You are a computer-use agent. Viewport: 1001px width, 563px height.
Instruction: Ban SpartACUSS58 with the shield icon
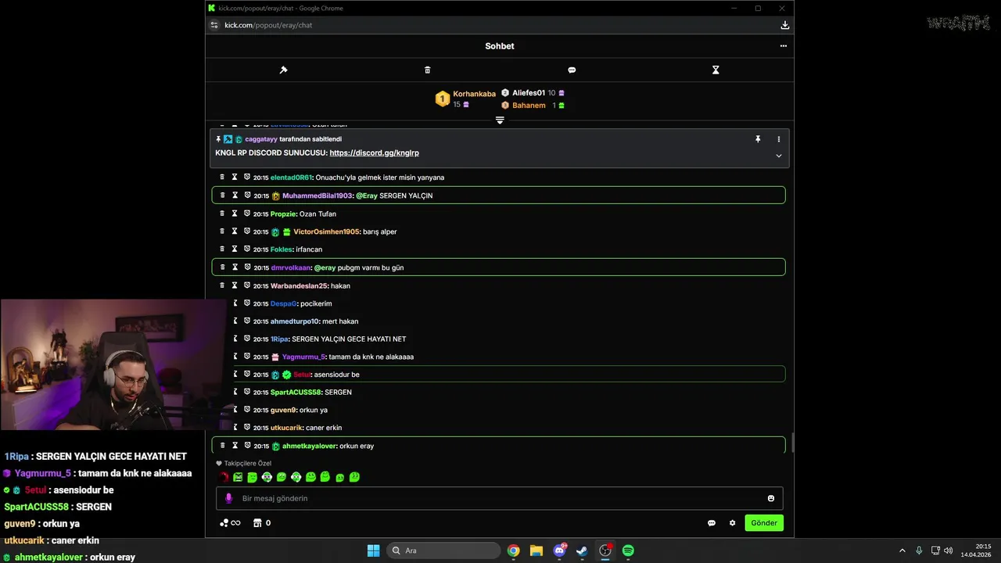click(247, 392)
